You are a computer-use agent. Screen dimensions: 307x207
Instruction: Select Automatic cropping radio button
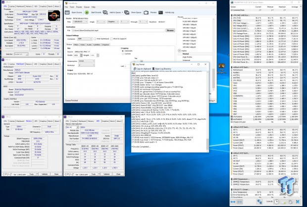[123, 51]
